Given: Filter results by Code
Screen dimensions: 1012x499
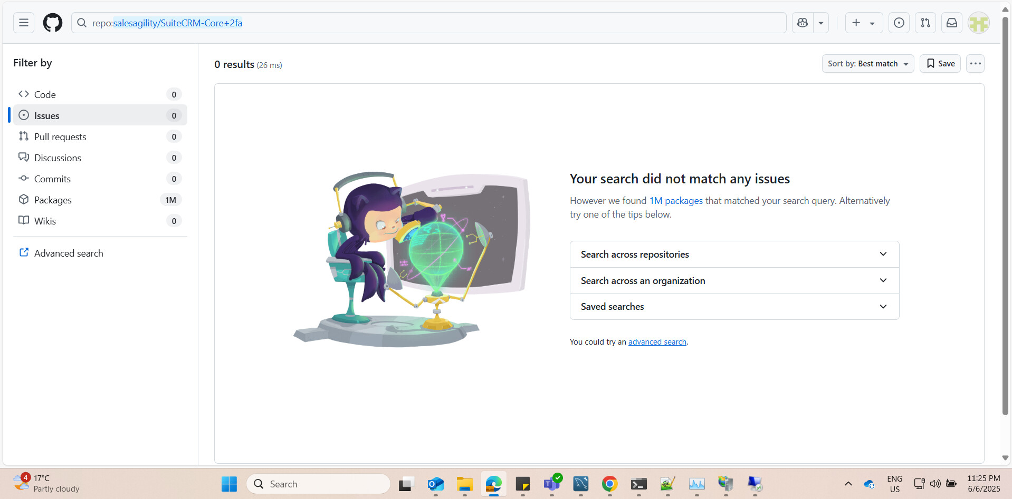Looking at the screenshot, I should (100, 94).
